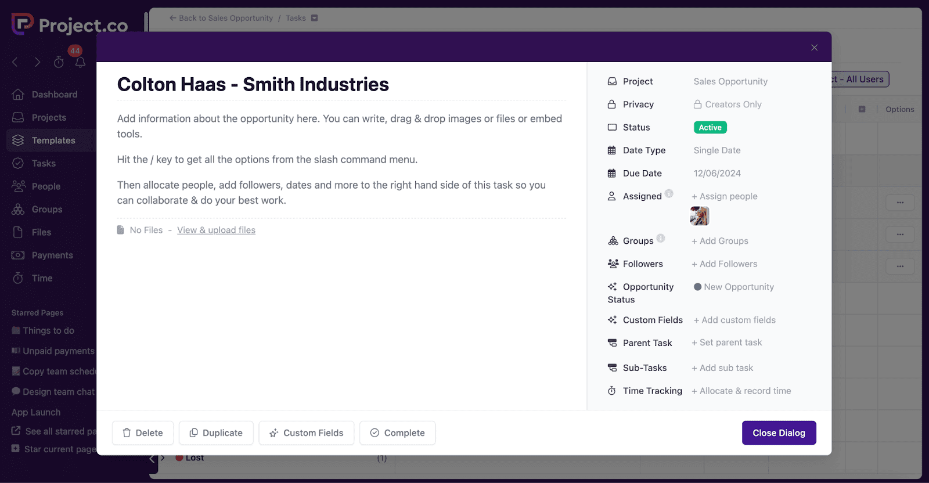Viewport: 929px width, 483px height.
Task: Change the Active status badge
Action: 710,128
